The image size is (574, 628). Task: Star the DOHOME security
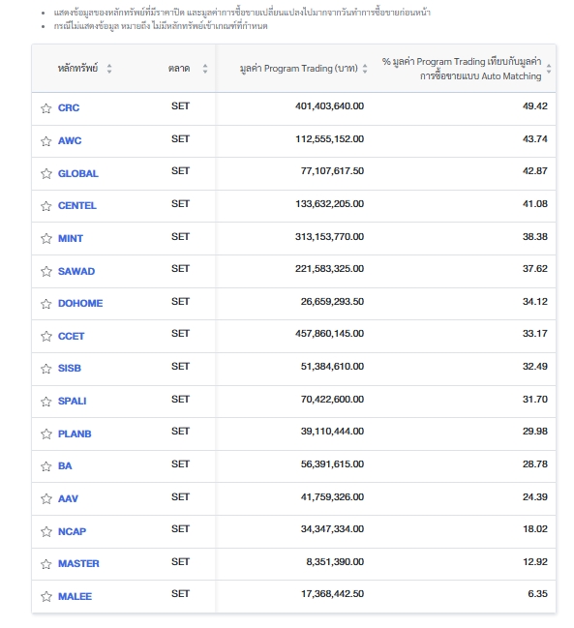(x=46, y=304)
